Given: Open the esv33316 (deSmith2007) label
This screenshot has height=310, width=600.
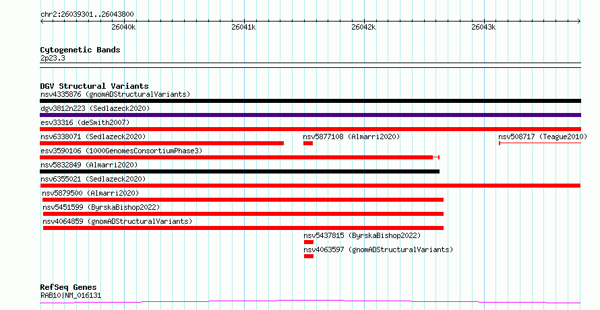Looking at the screenshot, I should coord(85,122).
